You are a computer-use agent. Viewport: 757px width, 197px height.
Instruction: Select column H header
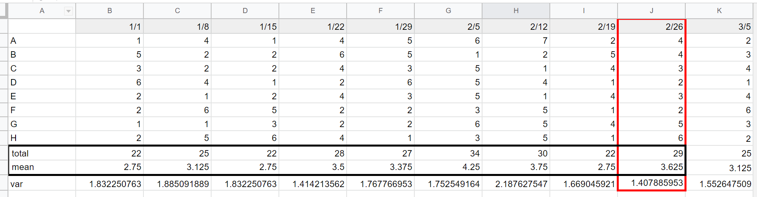click(x=516, y=11)
